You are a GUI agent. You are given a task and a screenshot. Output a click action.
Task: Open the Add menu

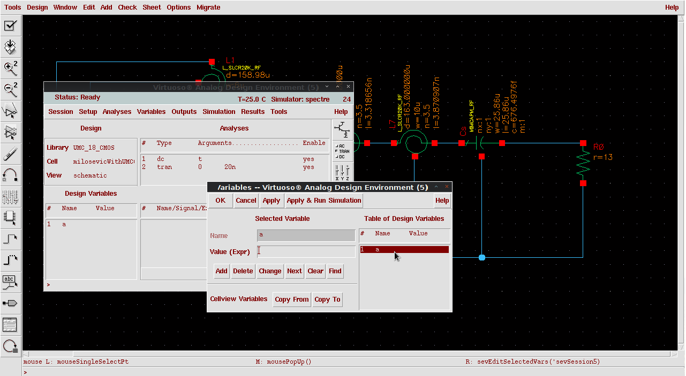click(107, 7)
